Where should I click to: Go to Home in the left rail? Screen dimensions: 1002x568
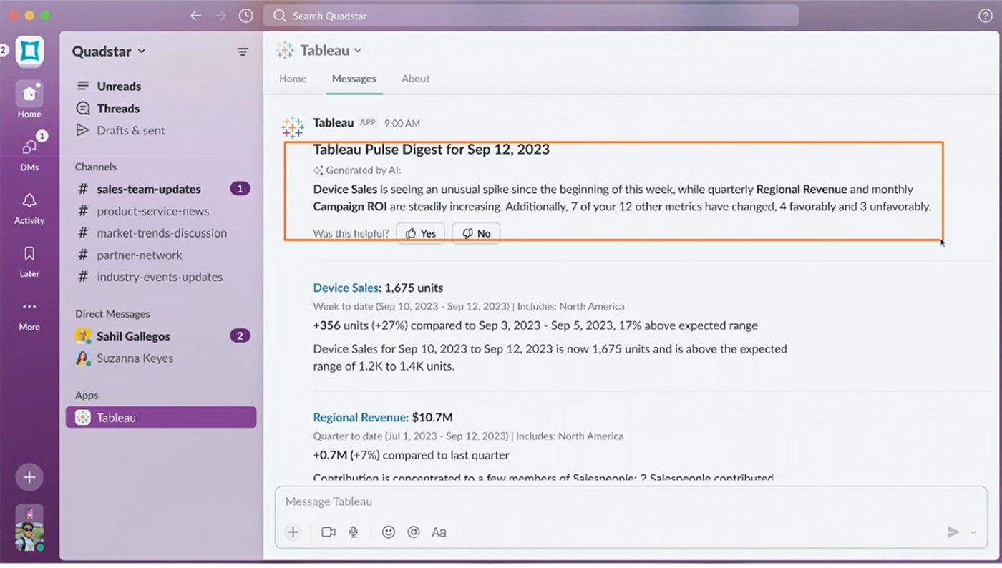pyautogui.click(x=29, y=99)
